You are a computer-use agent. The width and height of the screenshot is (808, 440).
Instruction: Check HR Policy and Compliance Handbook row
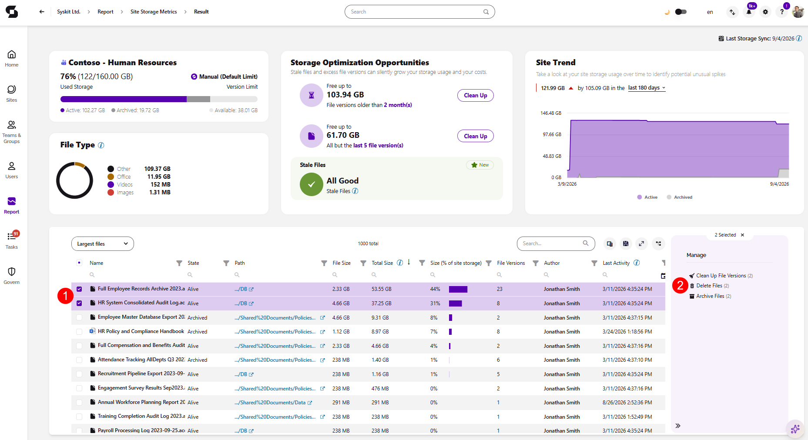point(79,332)
